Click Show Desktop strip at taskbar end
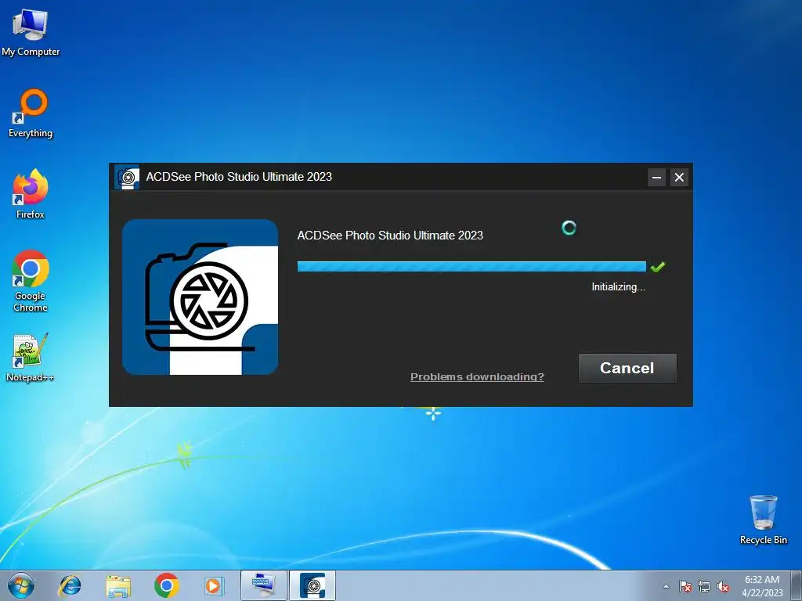 (x=797, y=585)
